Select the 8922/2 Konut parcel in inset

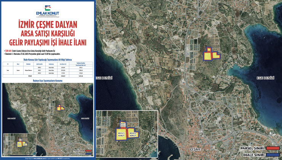click(x=134, y=133)
